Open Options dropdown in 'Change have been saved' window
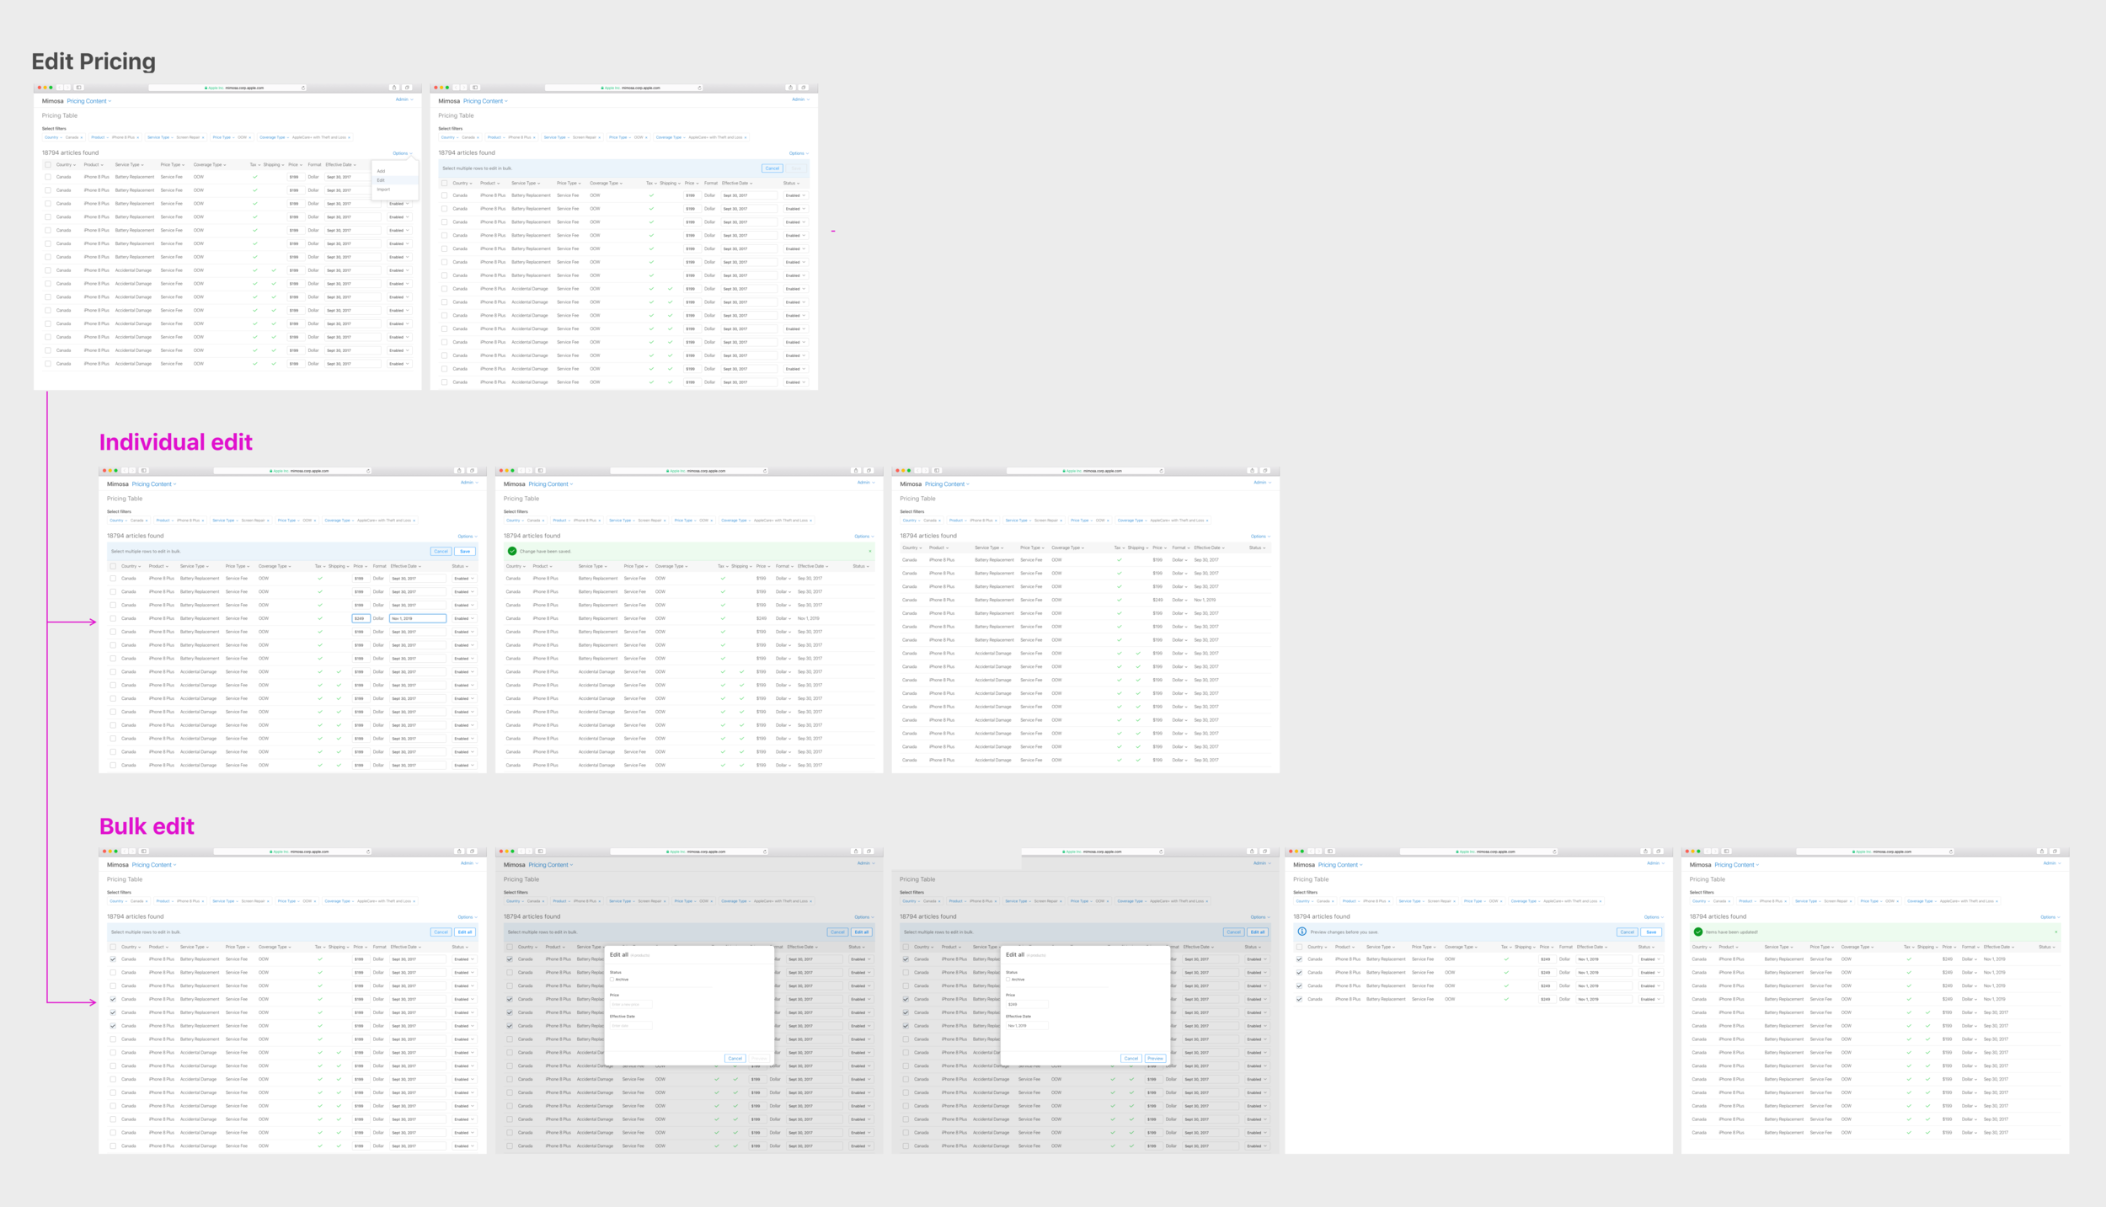This screenshot has height=1207, width=2106. click(x=863, y=537)
